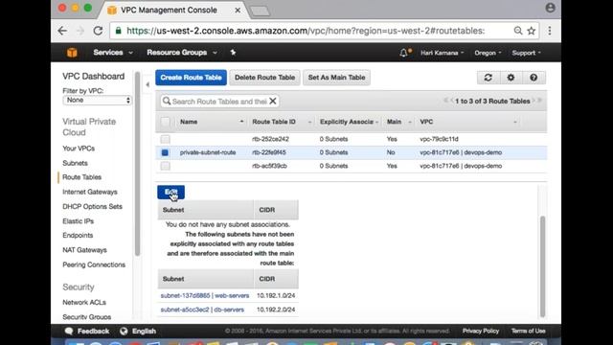The height and width of the screenshot is (345, 613).
Task: Open NAT Gateways in the sidebar
Action: tap(84, 250)
